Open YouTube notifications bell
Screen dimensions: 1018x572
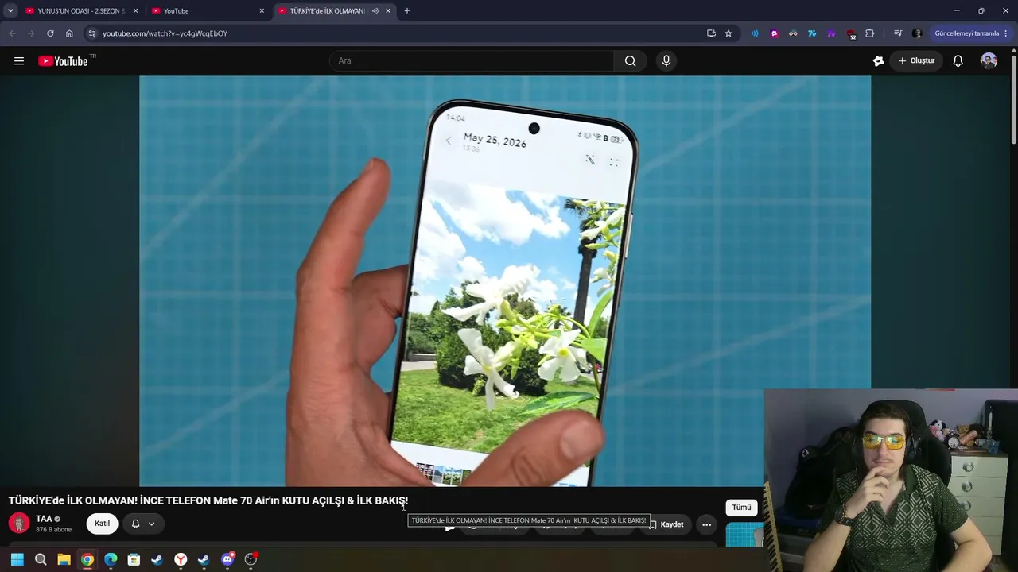pos(958,61)
